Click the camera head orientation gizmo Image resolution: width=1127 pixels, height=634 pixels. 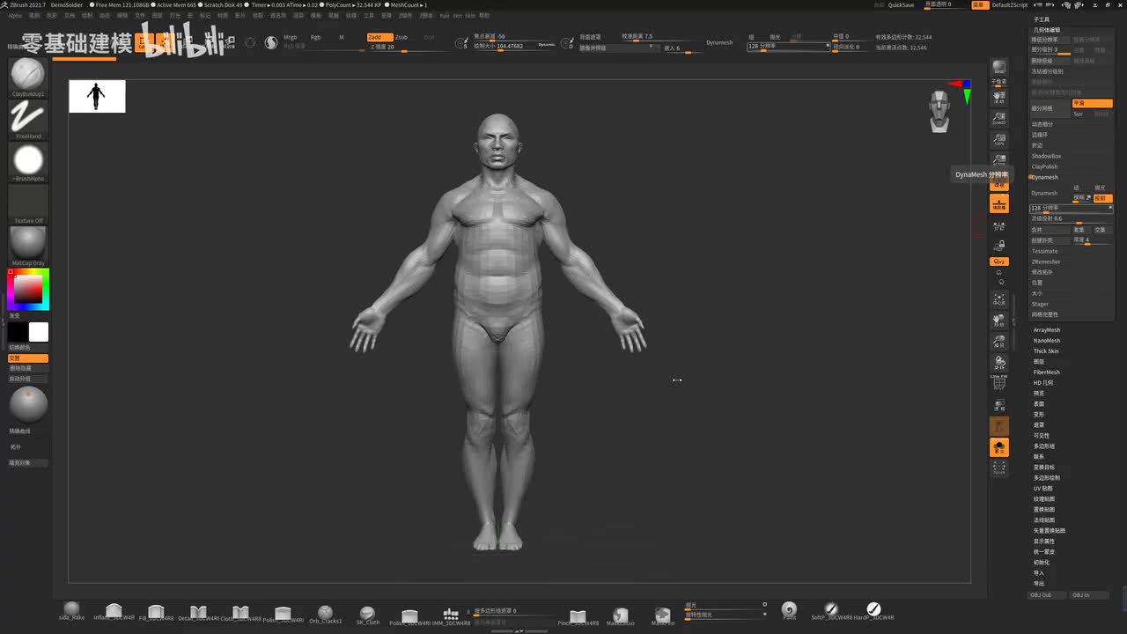[940, 112]
